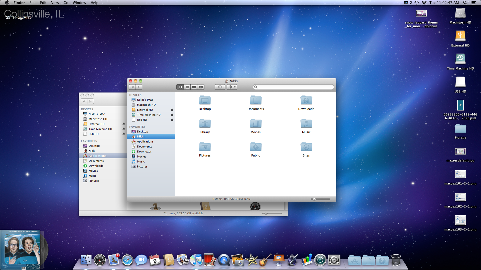Open the Action gear dropdown menu

[x=232, y=87]
